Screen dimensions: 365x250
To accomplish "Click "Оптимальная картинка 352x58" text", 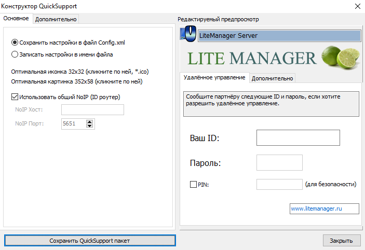I will pos(77,81).
